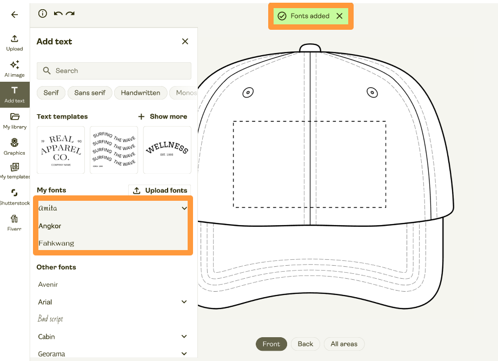
Task: Expand the Arial font dropdown
Action: [184, 301]
